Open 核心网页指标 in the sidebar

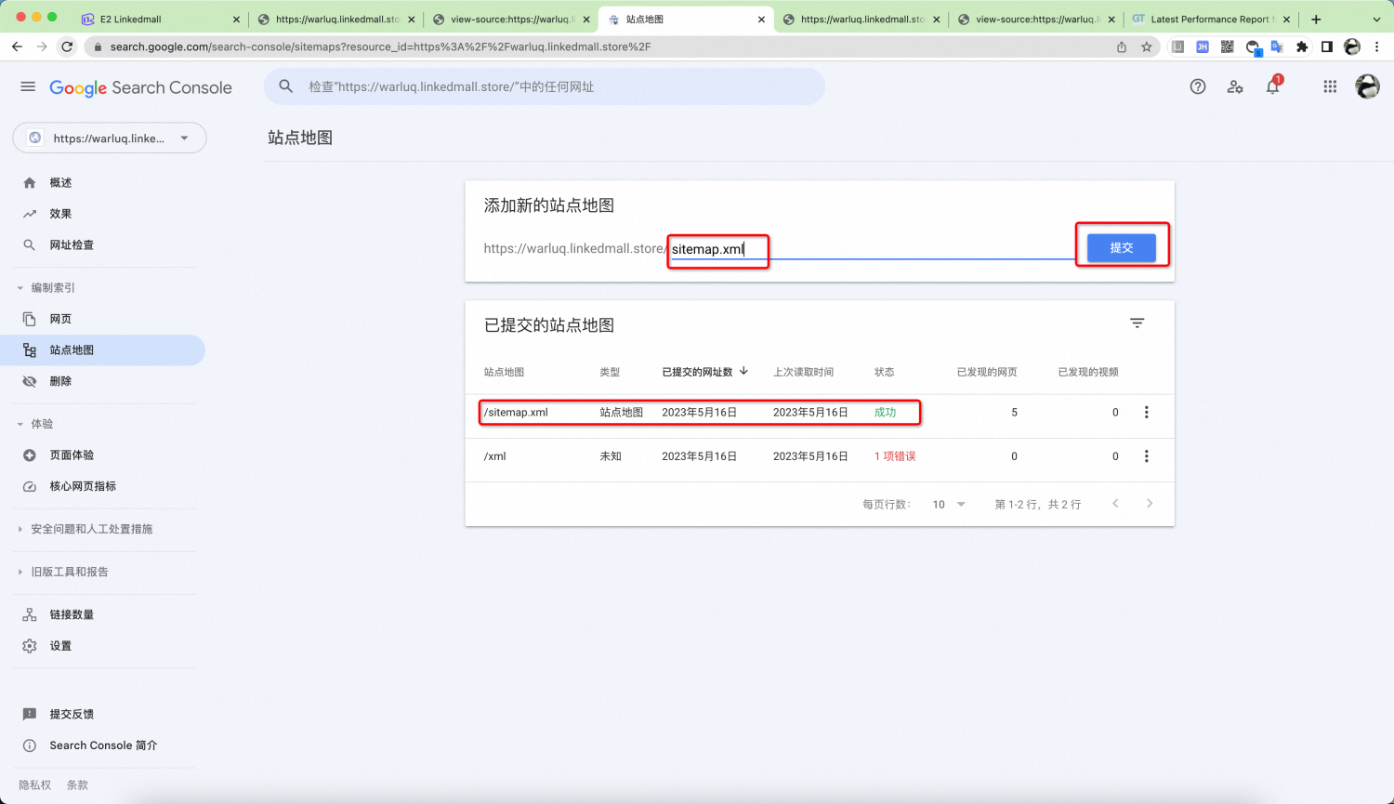click(x=83, y=486)
